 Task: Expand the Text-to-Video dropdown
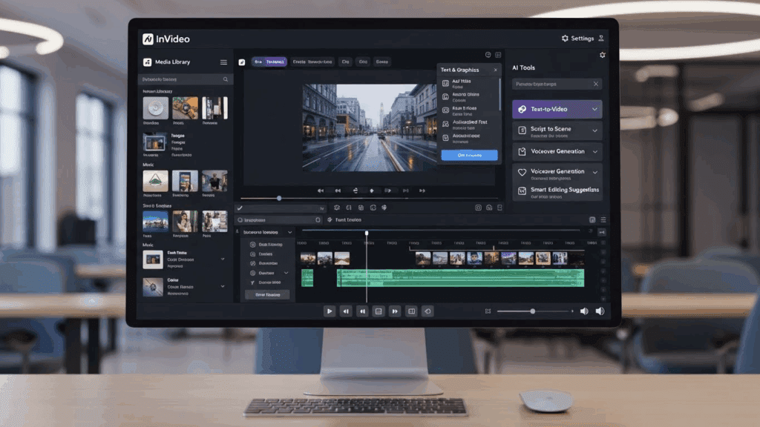tap(594, 110)
